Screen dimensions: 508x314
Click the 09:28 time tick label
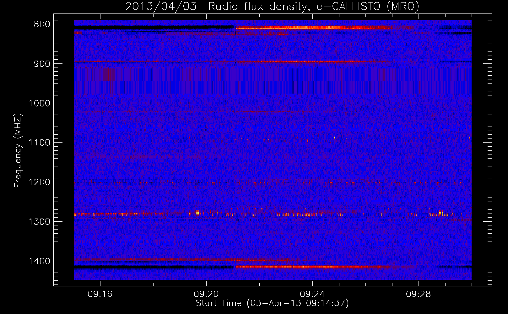[x=419, y=294]
